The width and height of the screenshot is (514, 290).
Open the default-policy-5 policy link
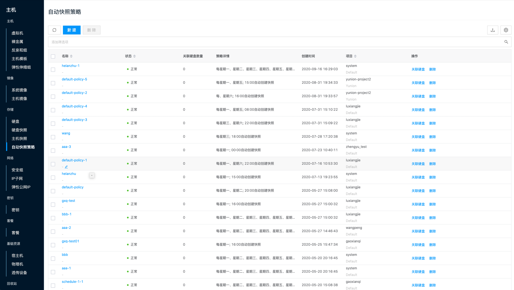pos(74,79)
